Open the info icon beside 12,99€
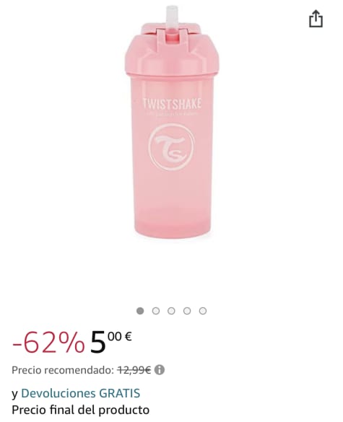 (160, 370)
